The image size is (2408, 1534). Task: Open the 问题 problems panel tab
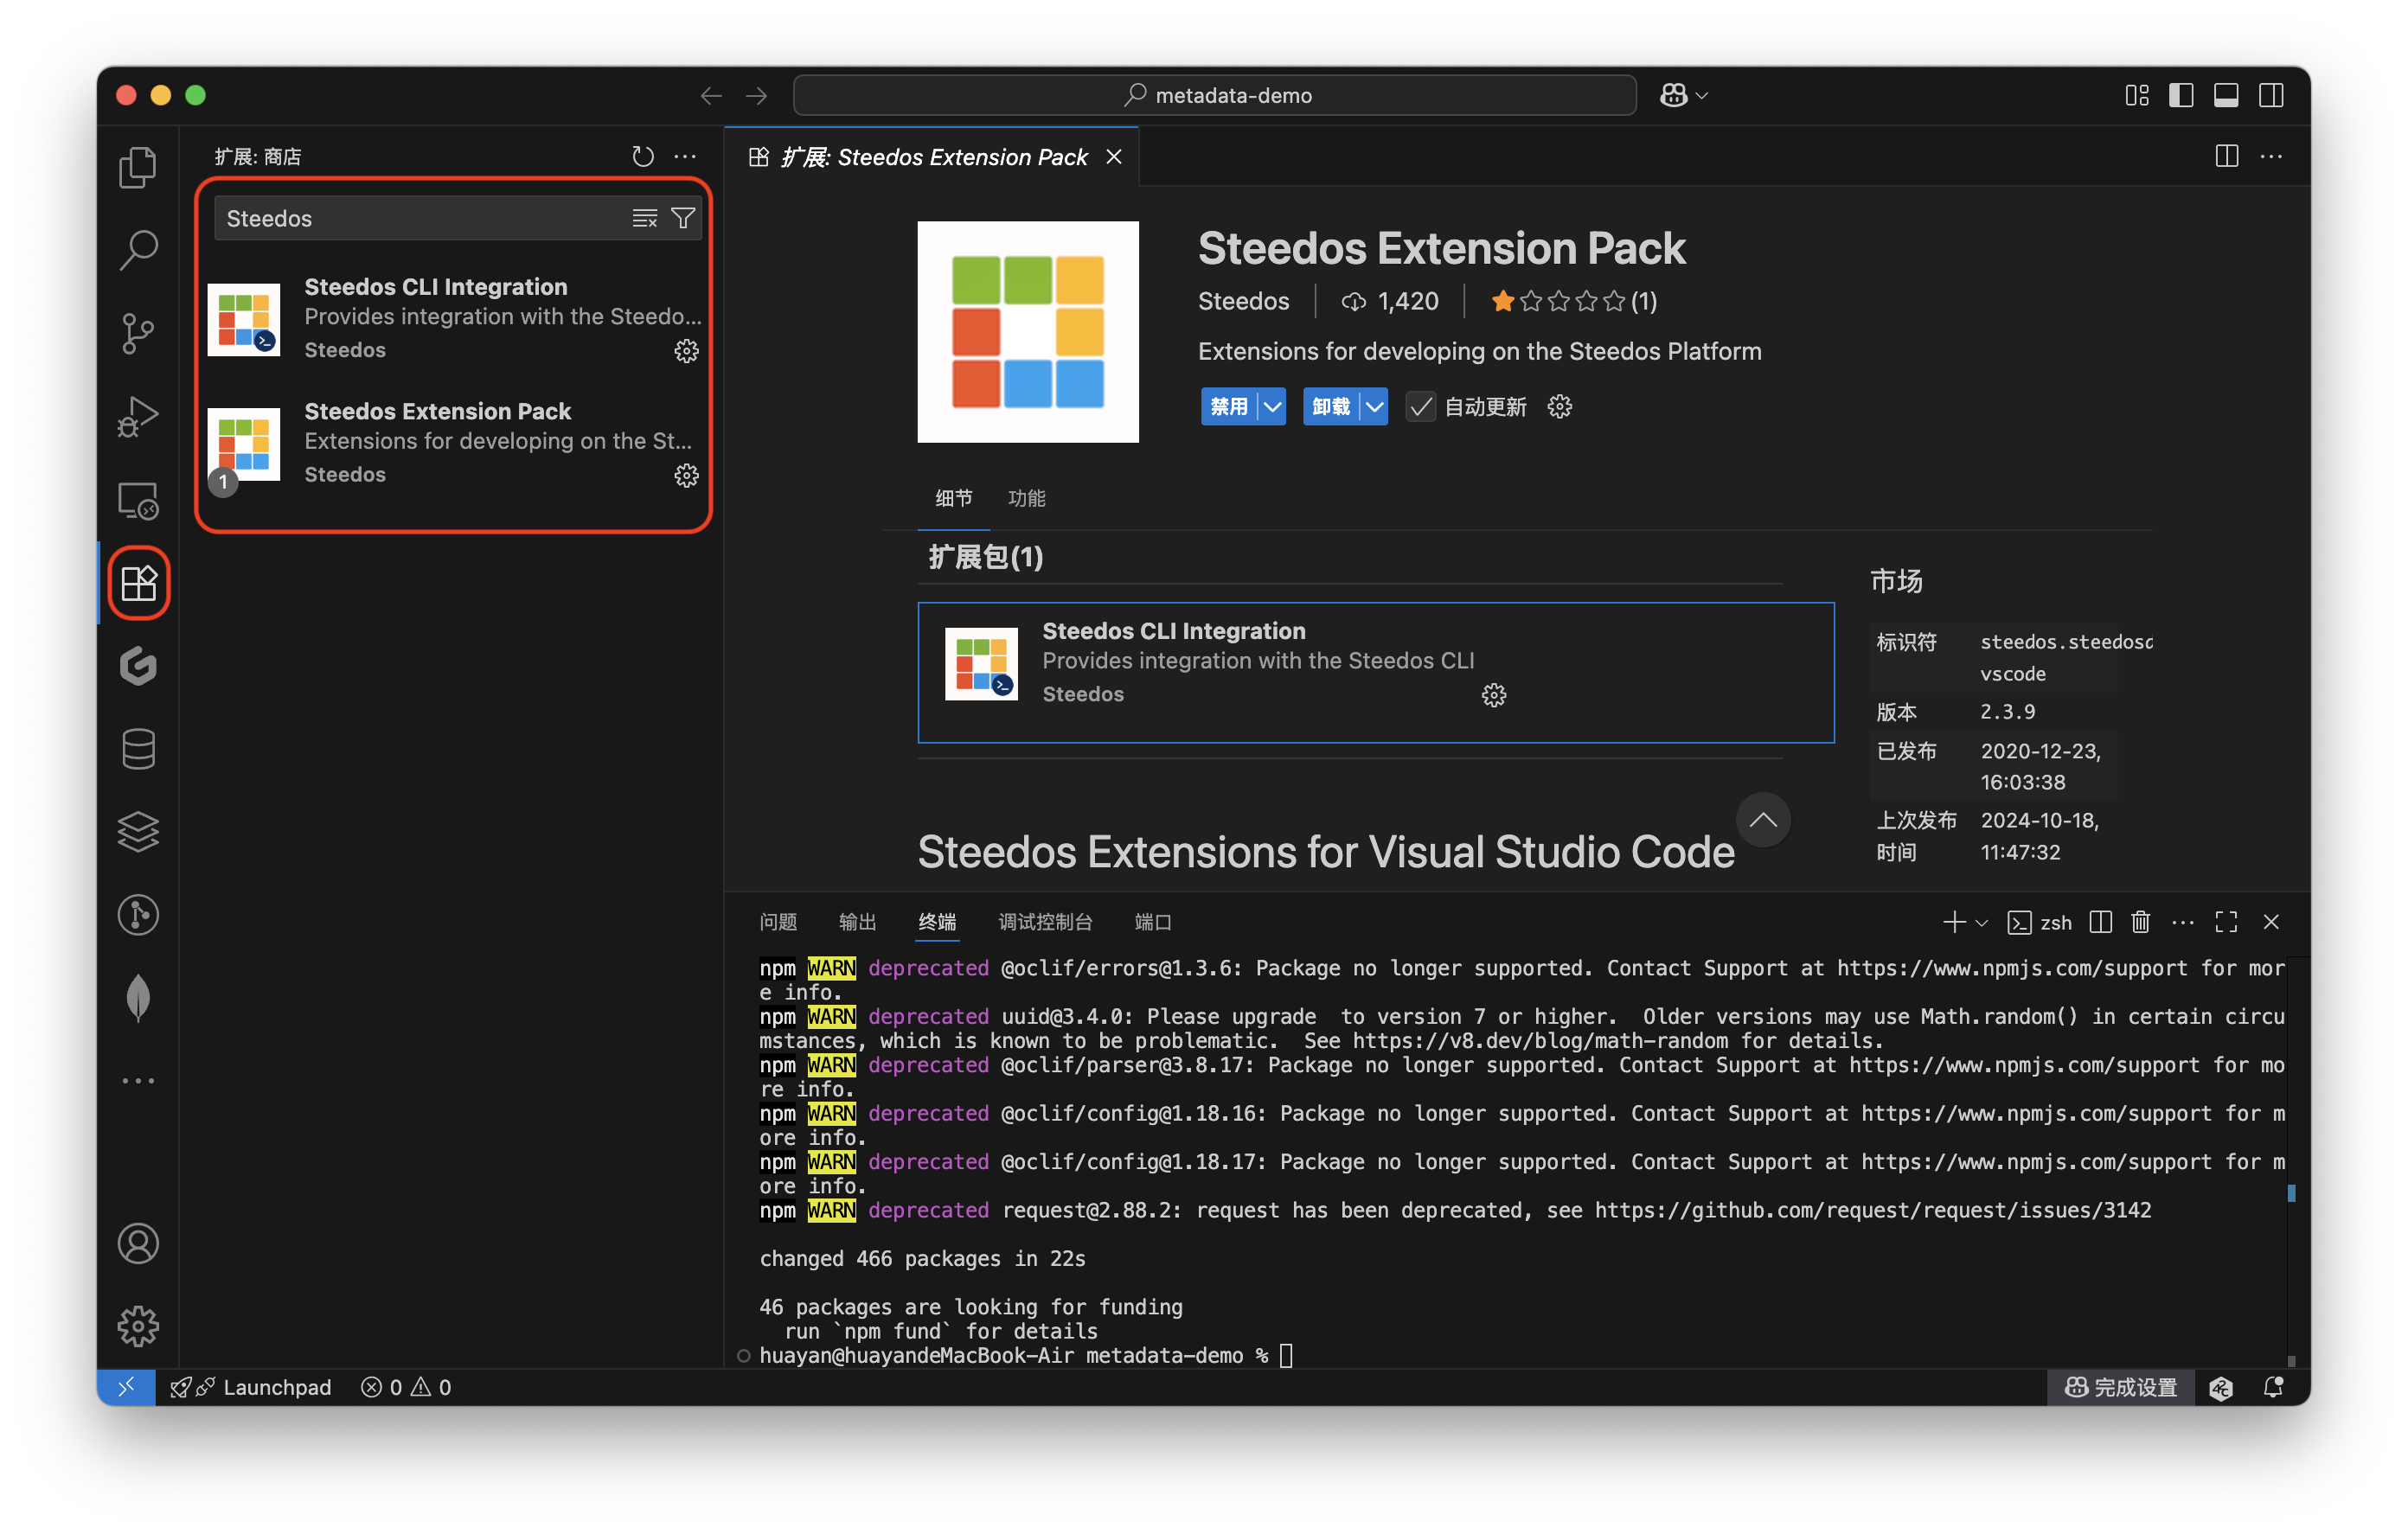[x=778, y=922]
